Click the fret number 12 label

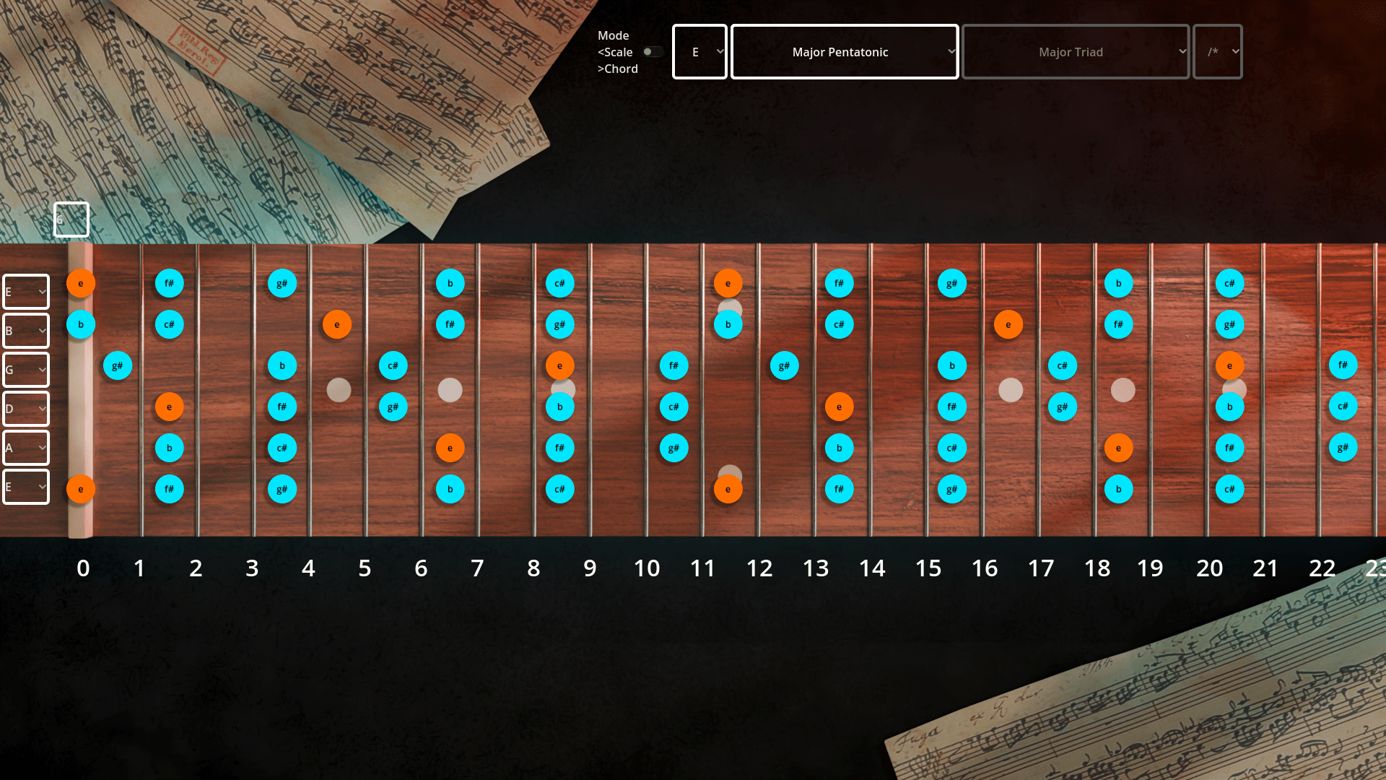point(759,568)
